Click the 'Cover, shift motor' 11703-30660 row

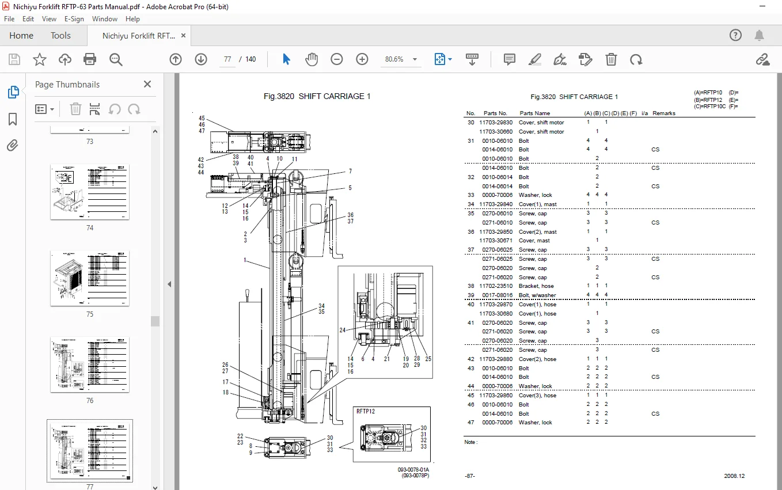coord(609,131)
